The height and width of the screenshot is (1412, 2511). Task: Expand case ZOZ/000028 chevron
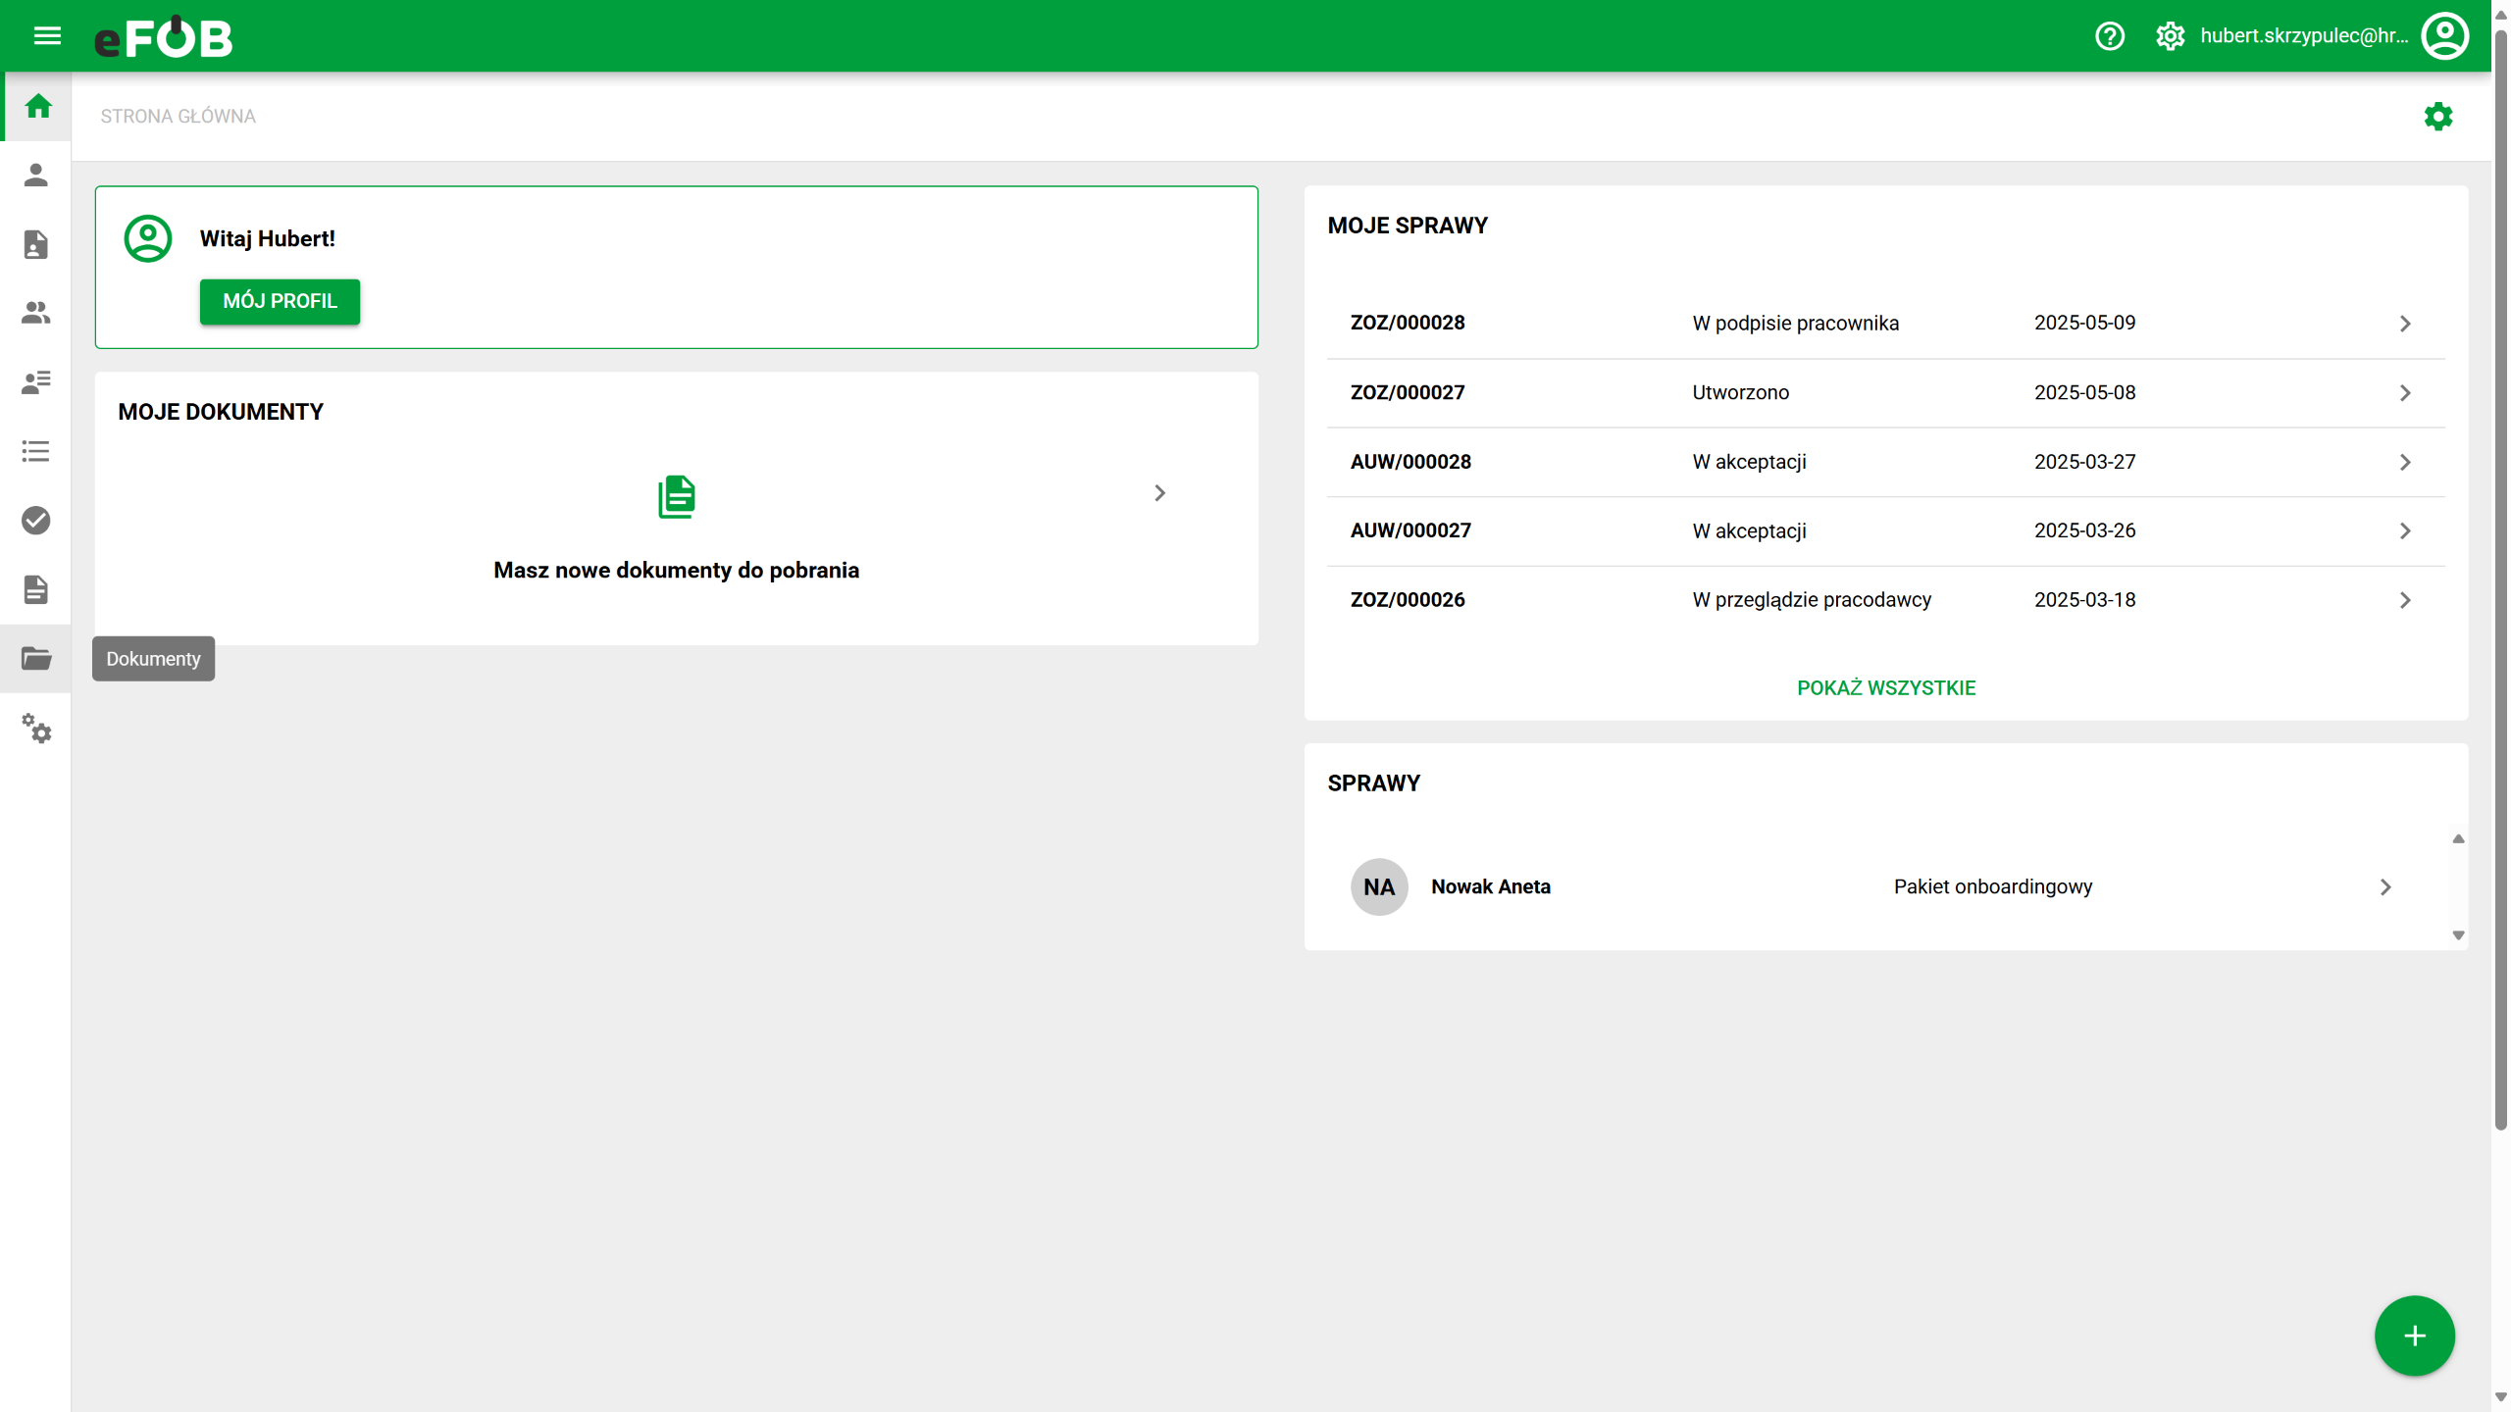(x=2404, y=324)
